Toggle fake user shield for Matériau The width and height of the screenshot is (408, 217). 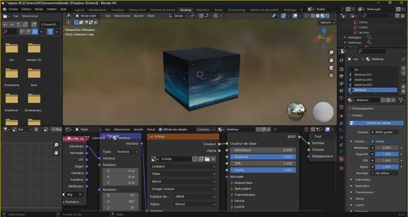coord(383,100)
